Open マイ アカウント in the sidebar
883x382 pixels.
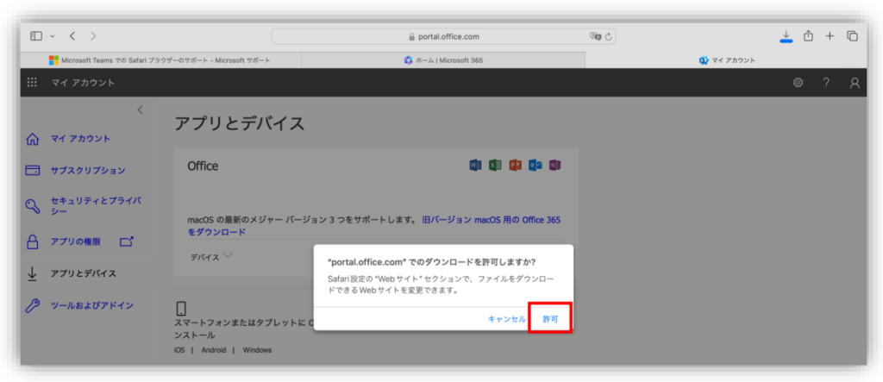click(x=80, y=139)
